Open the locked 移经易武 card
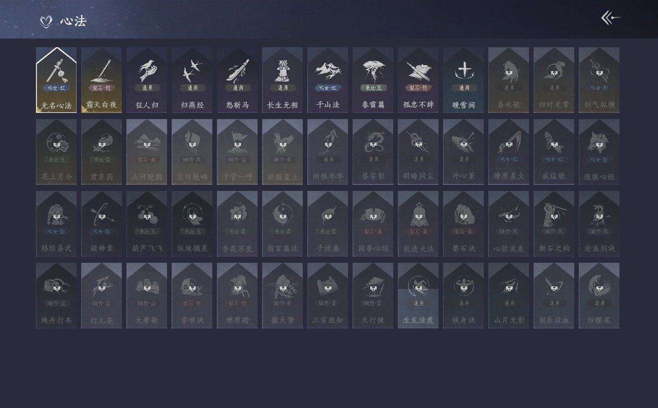Image resolution: width=658 pixels, height=408 pixels. [56, 224]
